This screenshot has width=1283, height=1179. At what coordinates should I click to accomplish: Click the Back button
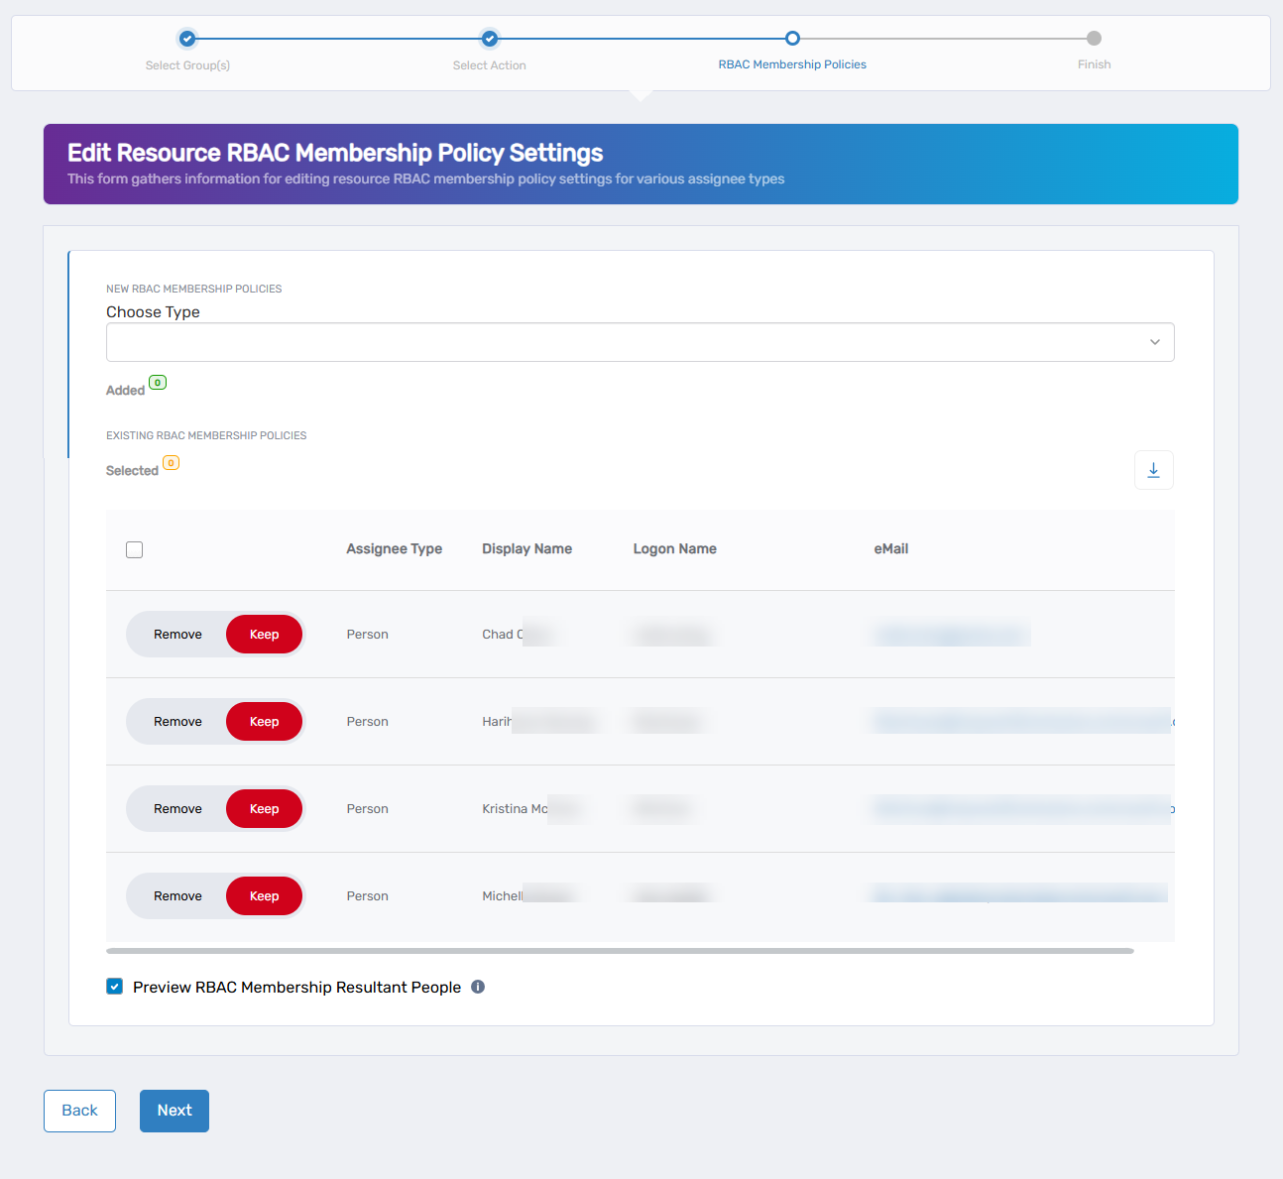79,1111
